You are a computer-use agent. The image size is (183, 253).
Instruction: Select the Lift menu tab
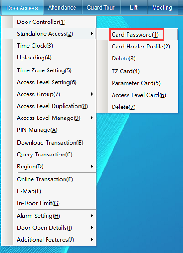(134, 8)
